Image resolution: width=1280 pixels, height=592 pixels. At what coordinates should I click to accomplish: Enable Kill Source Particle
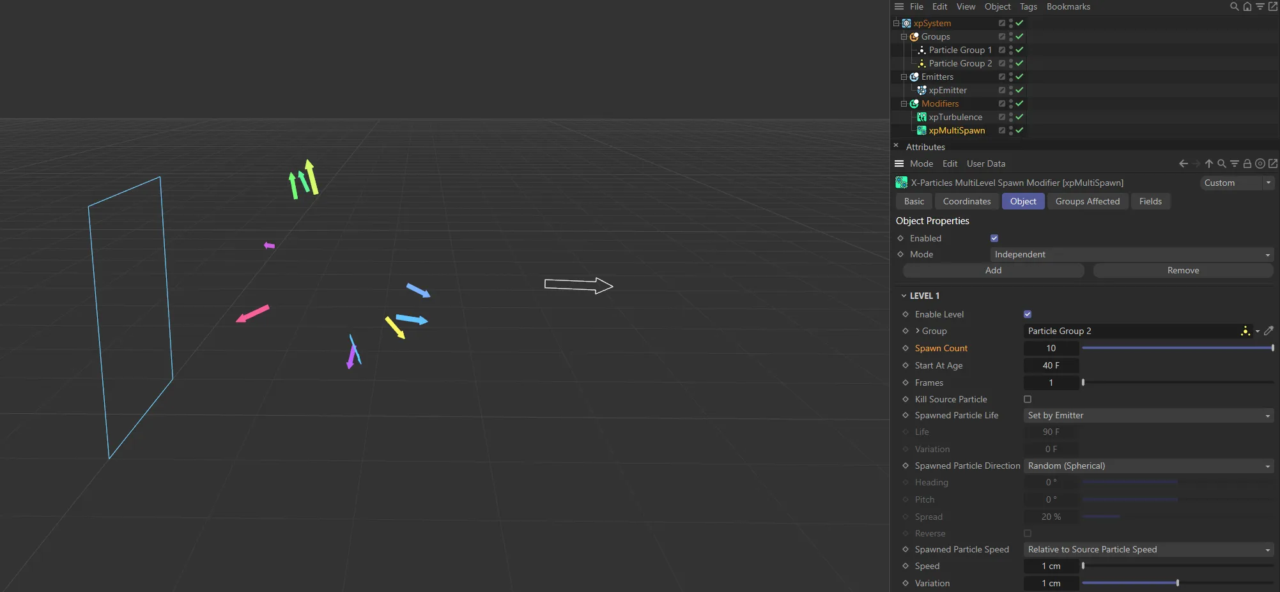1028,399
